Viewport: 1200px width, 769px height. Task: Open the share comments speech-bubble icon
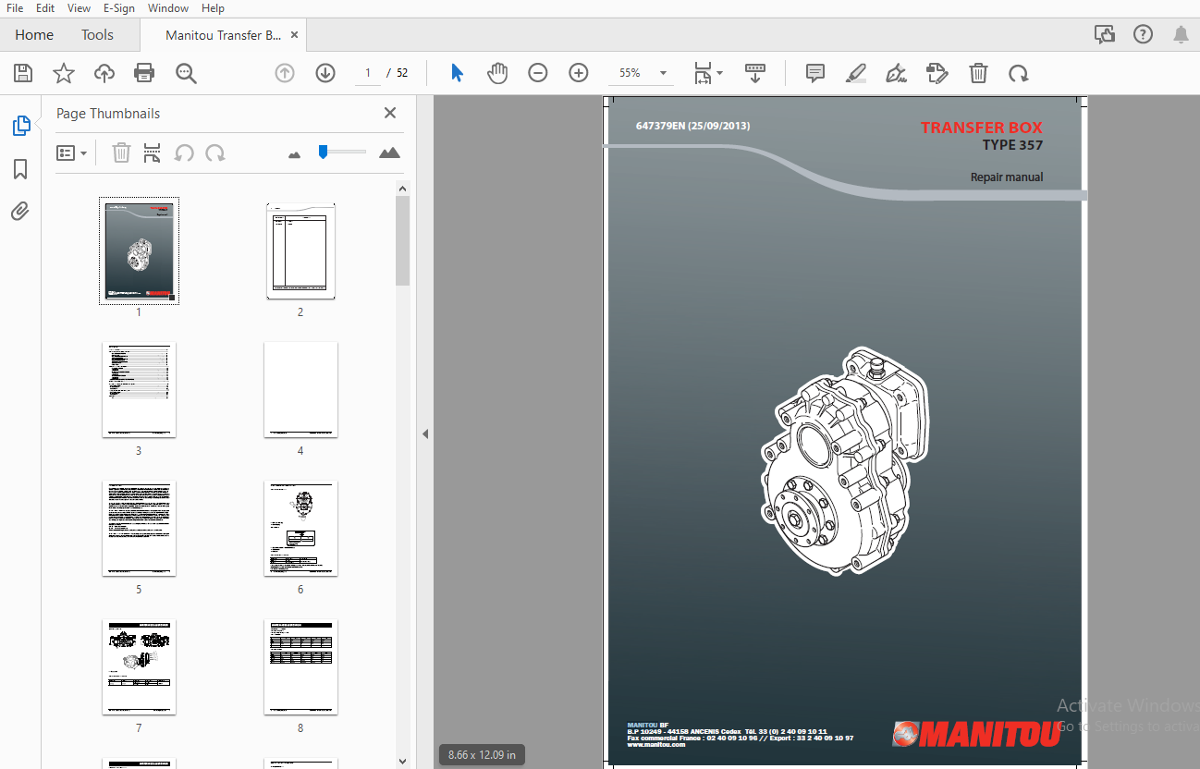pos(1104,35)
